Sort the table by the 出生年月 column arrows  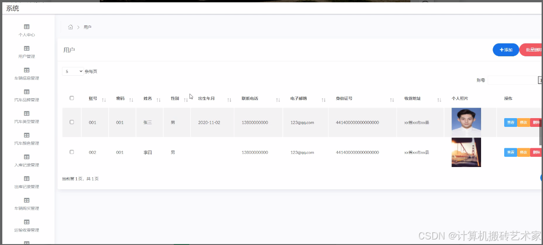[x=229, y=100]
